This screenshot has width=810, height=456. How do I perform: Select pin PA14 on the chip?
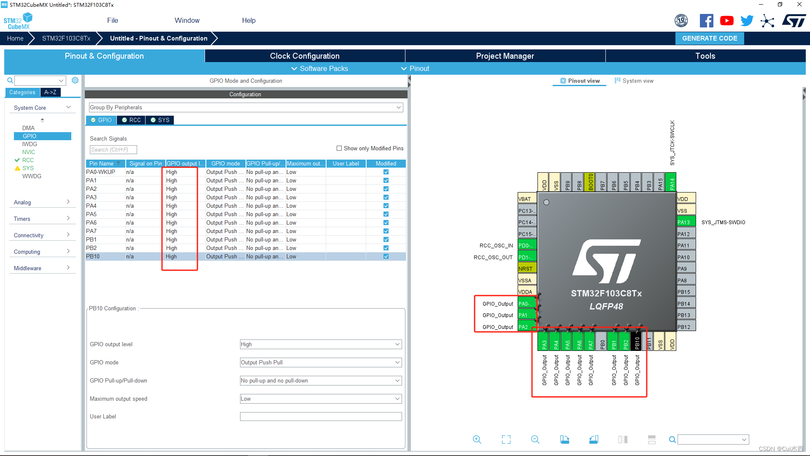(x=672, y=182)
